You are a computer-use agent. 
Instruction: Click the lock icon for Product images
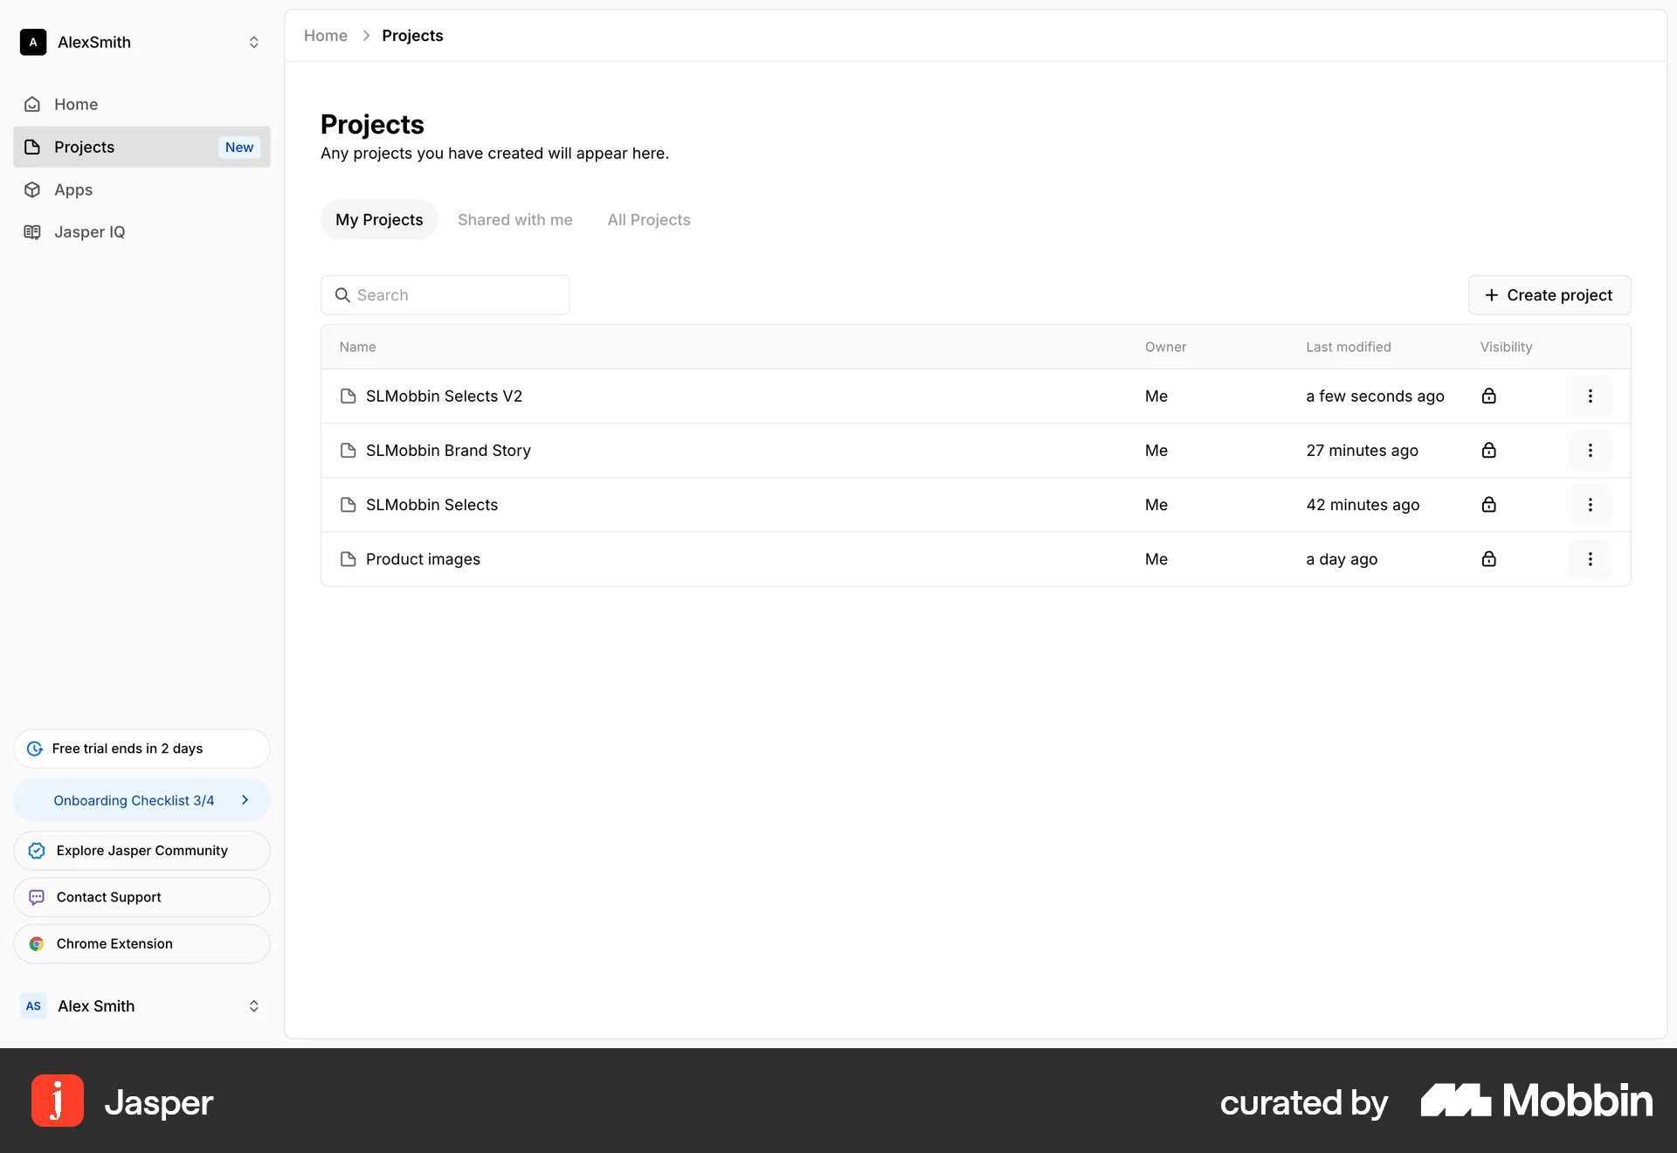(1489, 559)
